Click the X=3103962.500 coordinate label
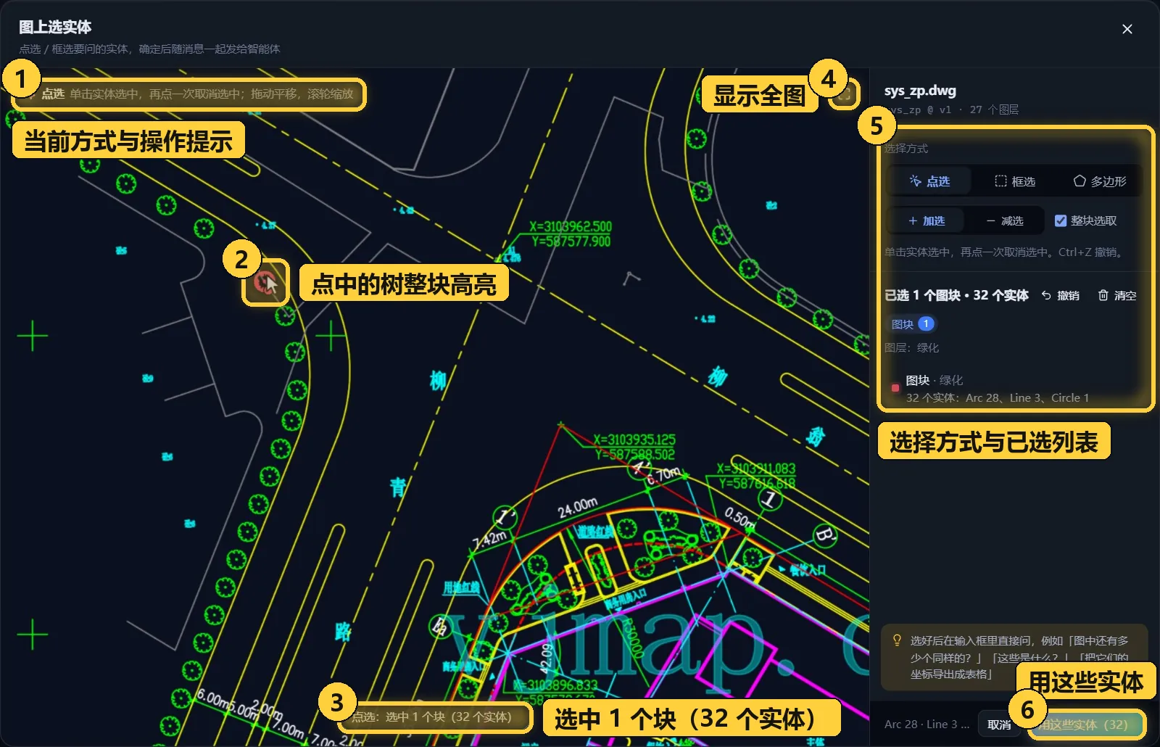1160x747 pixels. coord(571,226)
